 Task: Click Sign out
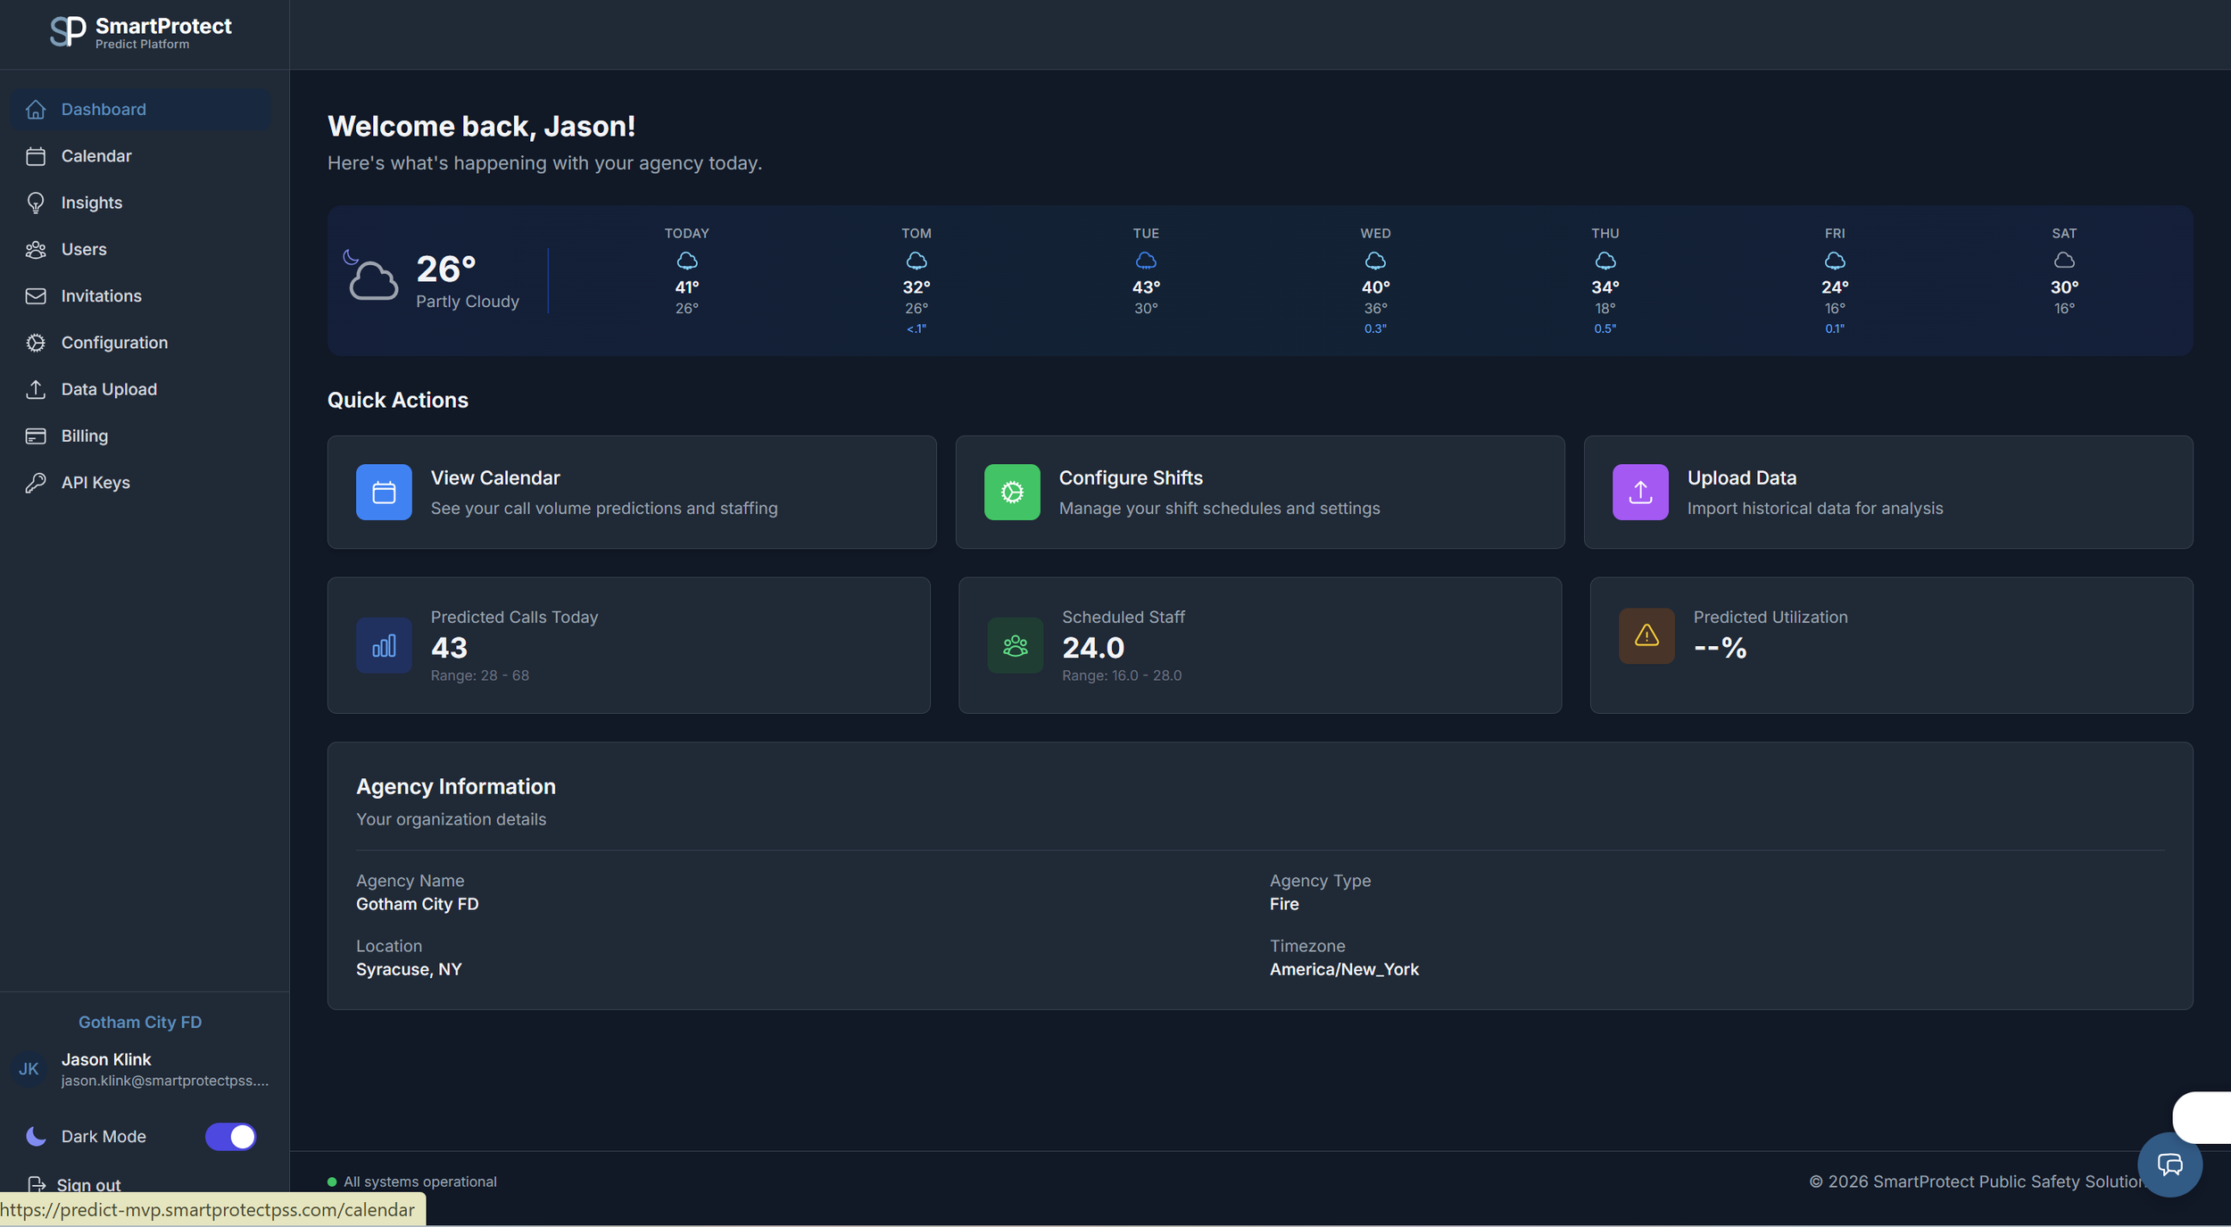coord(87,1184)
